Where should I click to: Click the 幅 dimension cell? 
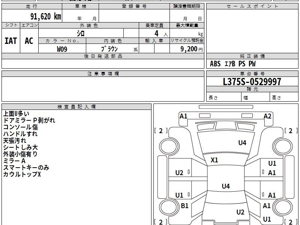tap(255, 97)
